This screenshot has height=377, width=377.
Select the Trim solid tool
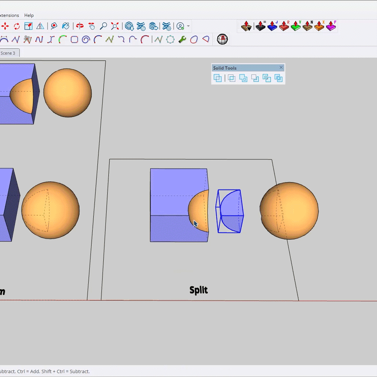tap(267, 78)
